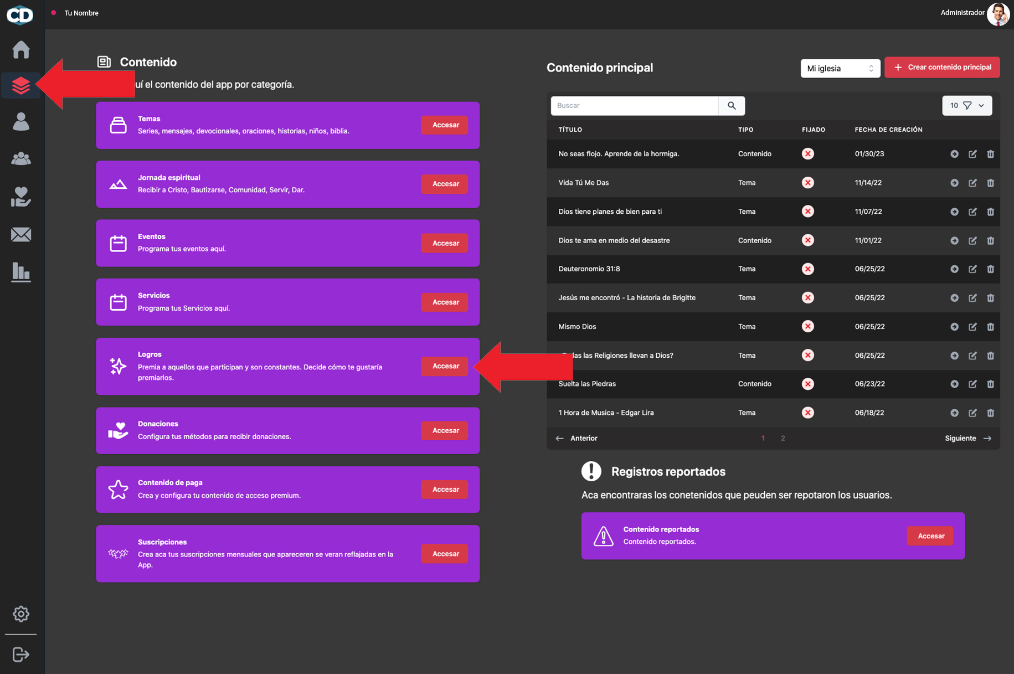Click 'Crear contenido principal' button
This screenshot has height=674, width=1014.
(x=942, y=67)
